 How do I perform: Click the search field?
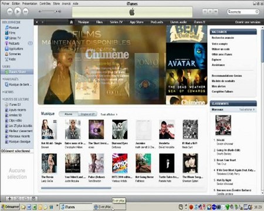pos(243,12)
